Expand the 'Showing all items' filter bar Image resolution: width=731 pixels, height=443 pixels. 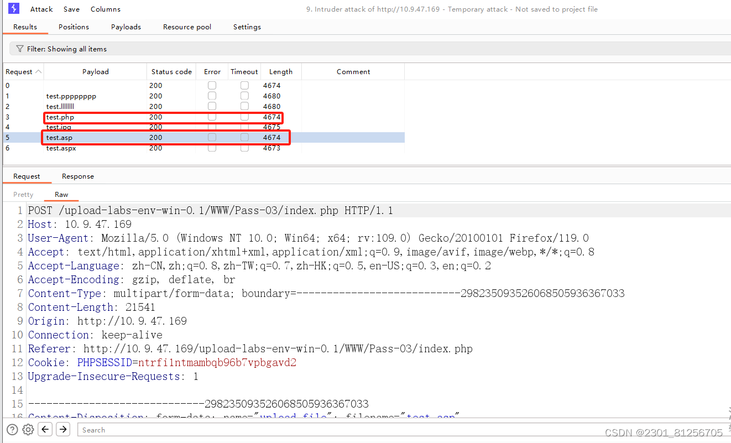pyautogui.click(x=60, y=49)
